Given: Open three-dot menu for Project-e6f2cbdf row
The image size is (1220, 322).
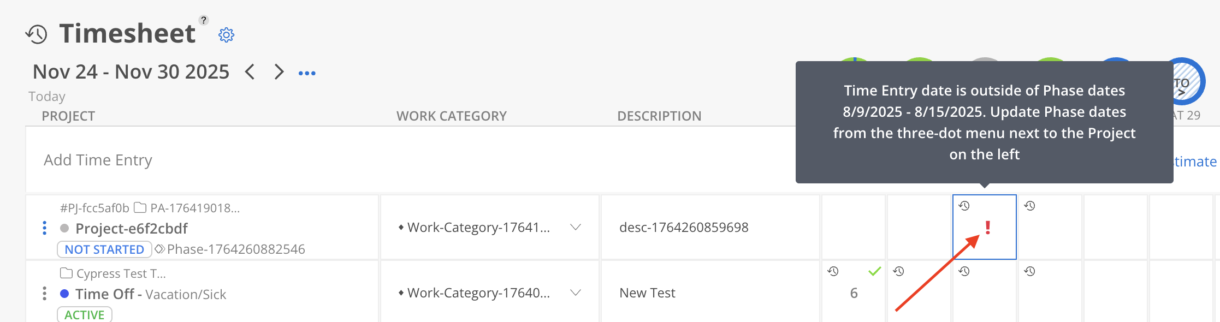Looking at the screenshot, I should 45,228.
